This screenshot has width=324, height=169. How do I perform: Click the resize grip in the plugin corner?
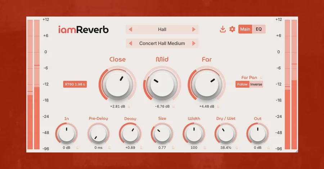[x=297, y=151]
